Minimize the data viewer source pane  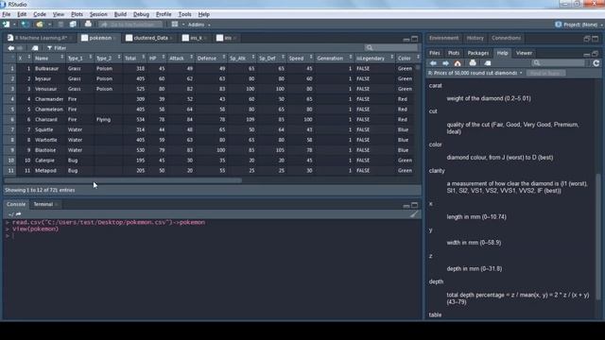[x=406, y=39]
